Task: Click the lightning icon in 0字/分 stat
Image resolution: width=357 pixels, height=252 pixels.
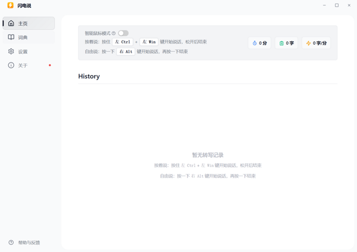Action: tap(308, 43)
